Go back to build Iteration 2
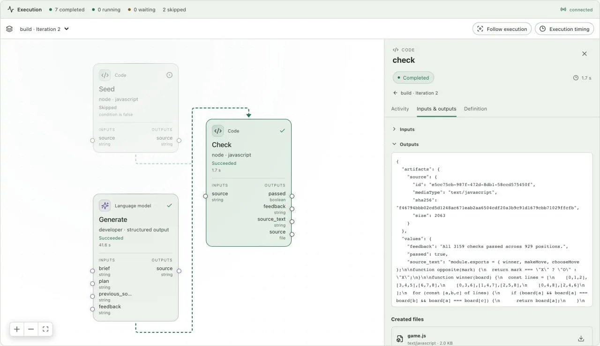This screenshot has height=346, width=600. (415, 93)
